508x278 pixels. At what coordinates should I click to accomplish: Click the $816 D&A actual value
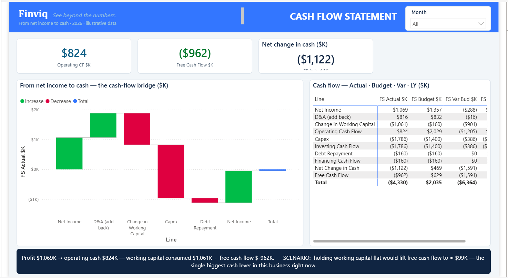402,117
